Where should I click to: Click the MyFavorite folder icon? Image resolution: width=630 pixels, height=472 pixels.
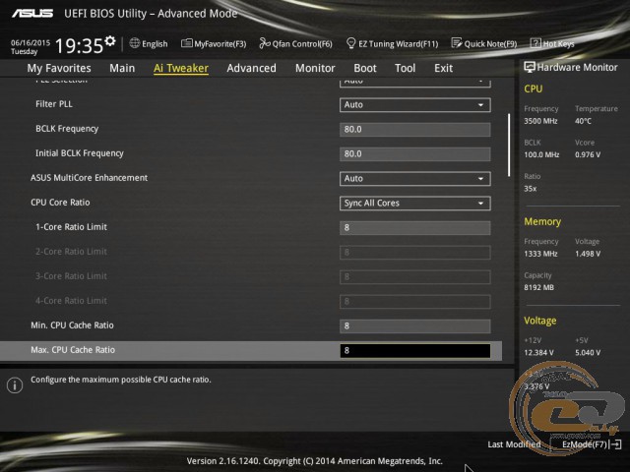click(x=186, y=43)
